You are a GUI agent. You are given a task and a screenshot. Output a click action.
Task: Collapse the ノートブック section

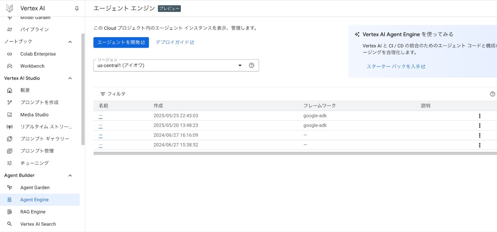point(70,42)
